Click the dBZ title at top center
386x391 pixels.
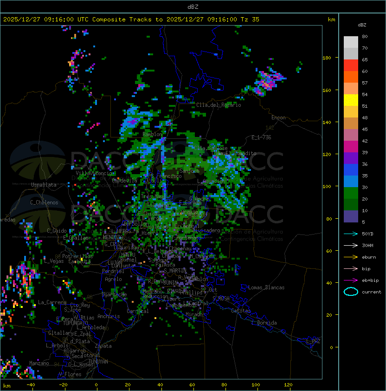[x=193, y=7]
